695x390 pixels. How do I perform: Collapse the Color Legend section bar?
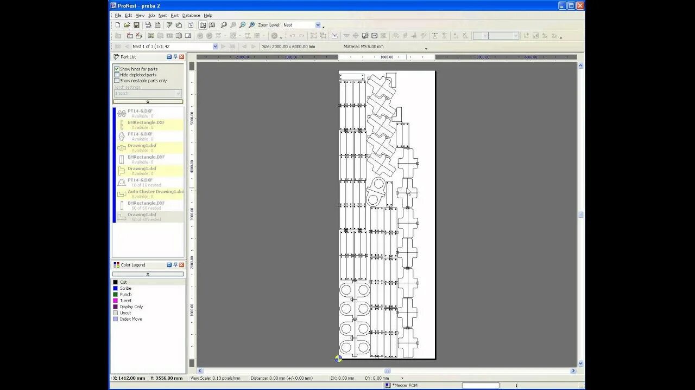(x=148, y=274)
